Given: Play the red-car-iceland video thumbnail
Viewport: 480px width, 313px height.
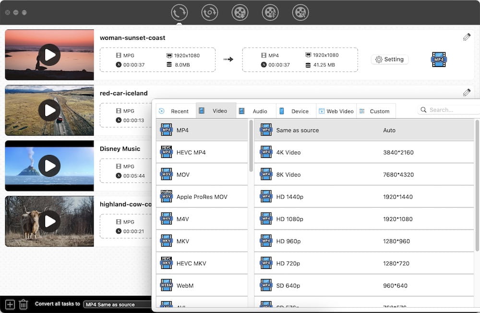Looking at the screenshot, I should (49, 110).
